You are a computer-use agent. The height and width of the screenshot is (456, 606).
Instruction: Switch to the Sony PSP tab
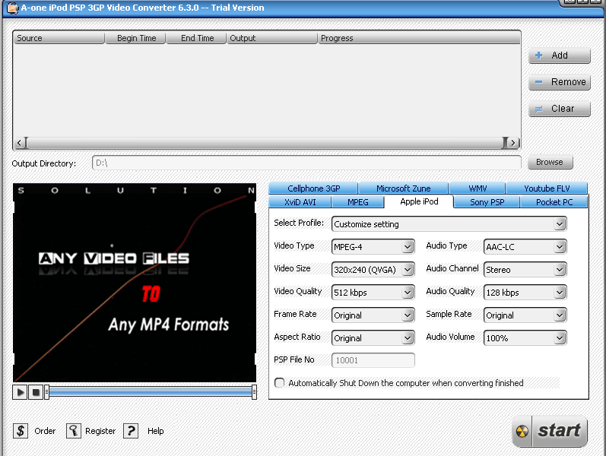487,202
